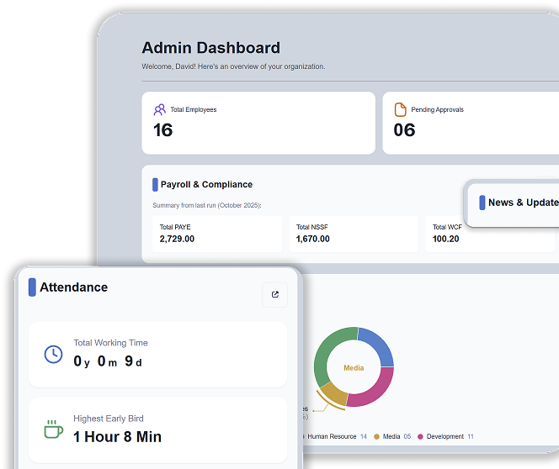Toggle Media in the chart legend

click(391, 437)
